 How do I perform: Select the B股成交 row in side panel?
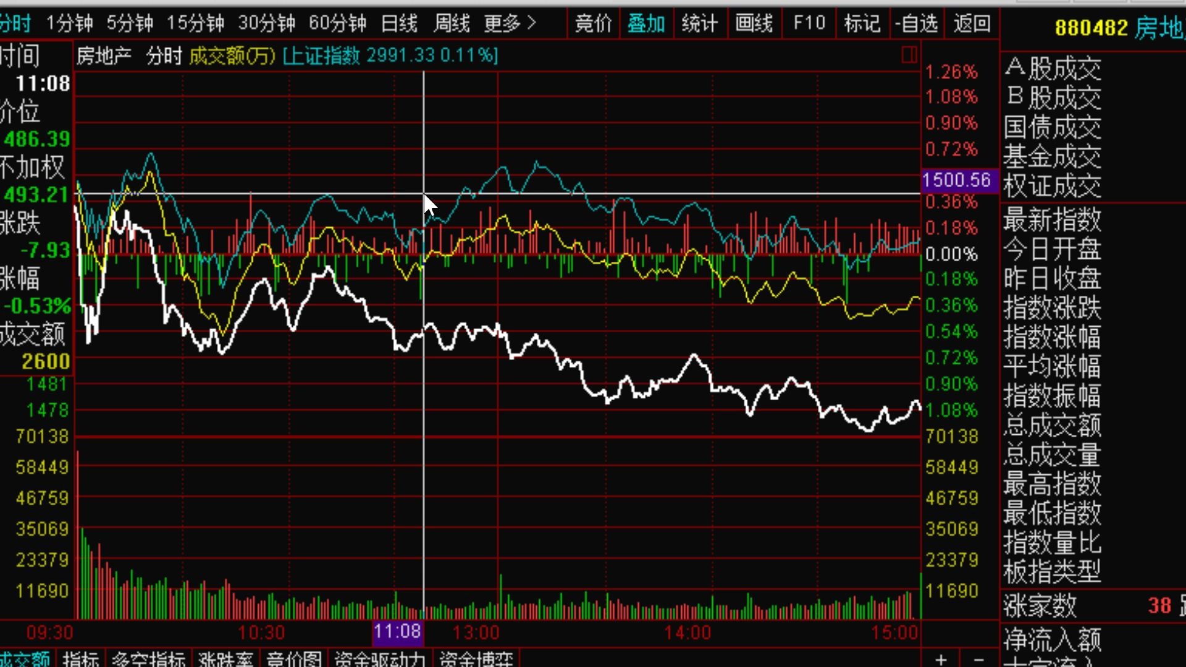point(1053,97)
